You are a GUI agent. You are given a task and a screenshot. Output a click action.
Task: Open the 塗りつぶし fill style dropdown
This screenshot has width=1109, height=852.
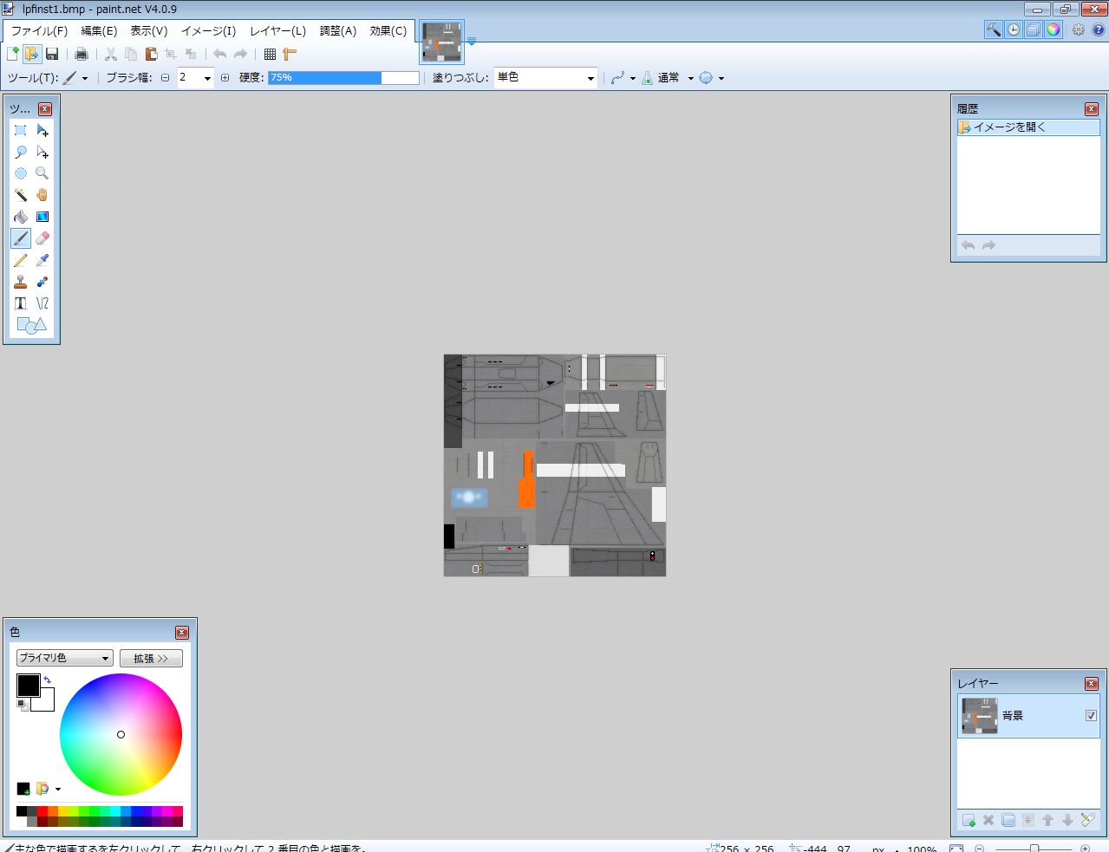tap(546, 78)
